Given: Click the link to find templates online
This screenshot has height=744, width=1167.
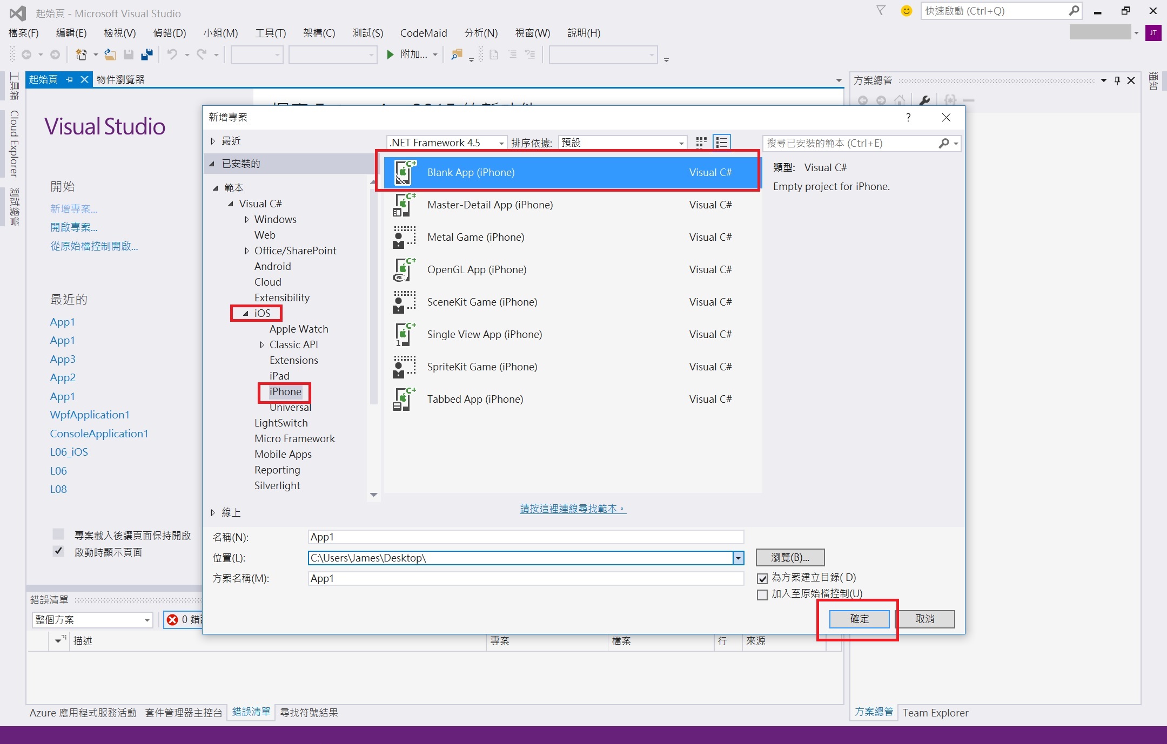Looking at the screenshot, I should coord(573,509).
